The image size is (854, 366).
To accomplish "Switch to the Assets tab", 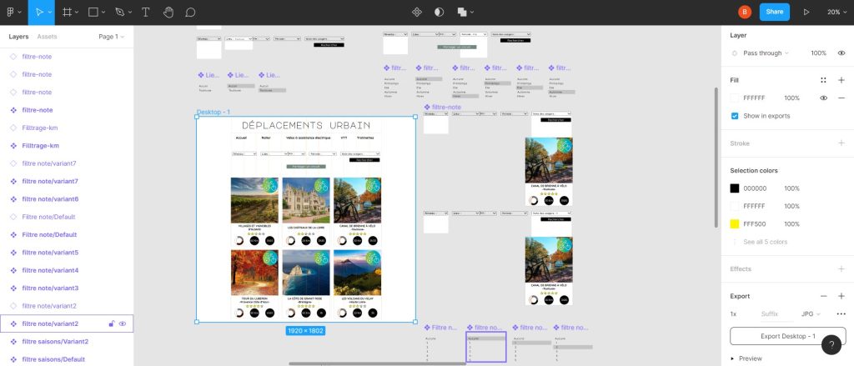I will pyautogui.click(x=47, y=37).
